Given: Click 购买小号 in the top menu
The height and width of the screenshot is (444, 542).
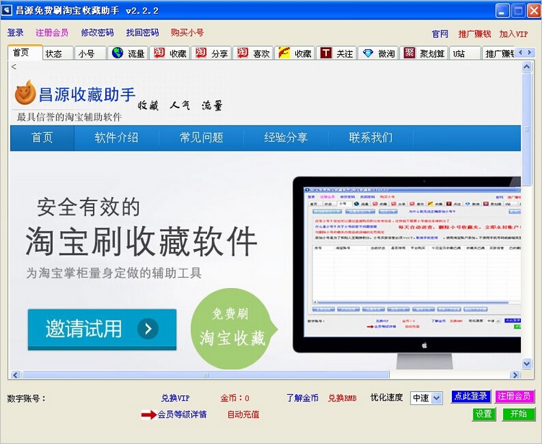Looking at the screenshot, I should coord(188,32).
